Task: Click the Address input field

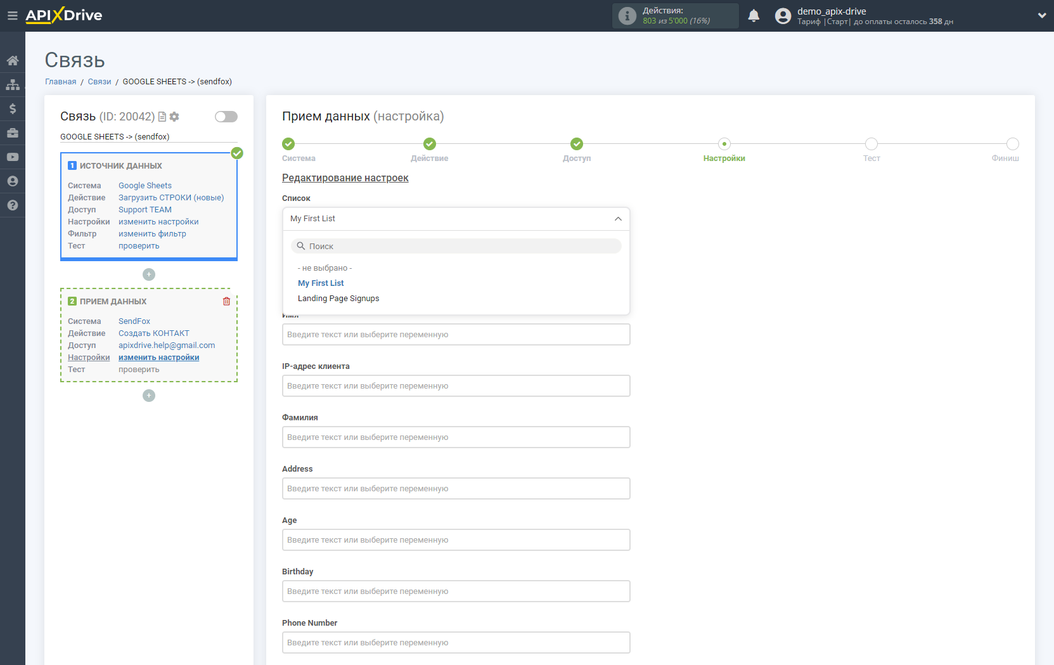Action: tap(456, 489)
